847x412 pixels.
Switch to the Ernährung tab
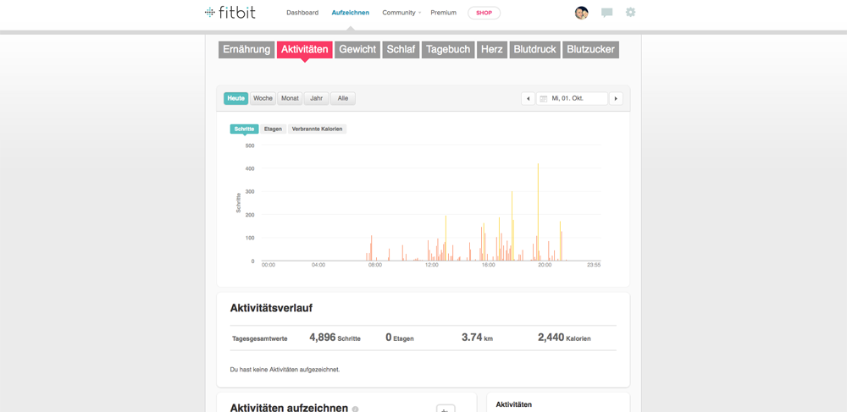pyautogui.click(x=246, y=50)
